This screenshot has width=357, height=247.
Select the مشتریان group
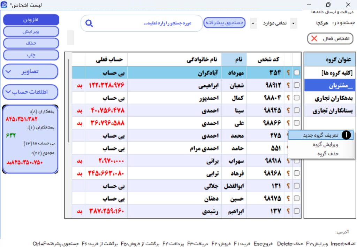point(330,85)
